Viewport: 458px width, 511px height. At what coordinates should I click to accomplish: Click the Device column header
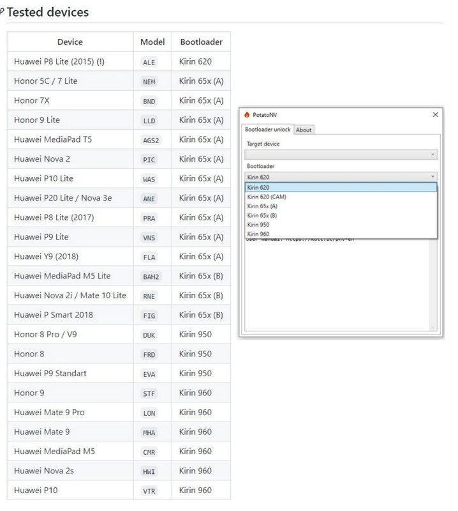tap(70, 42)
